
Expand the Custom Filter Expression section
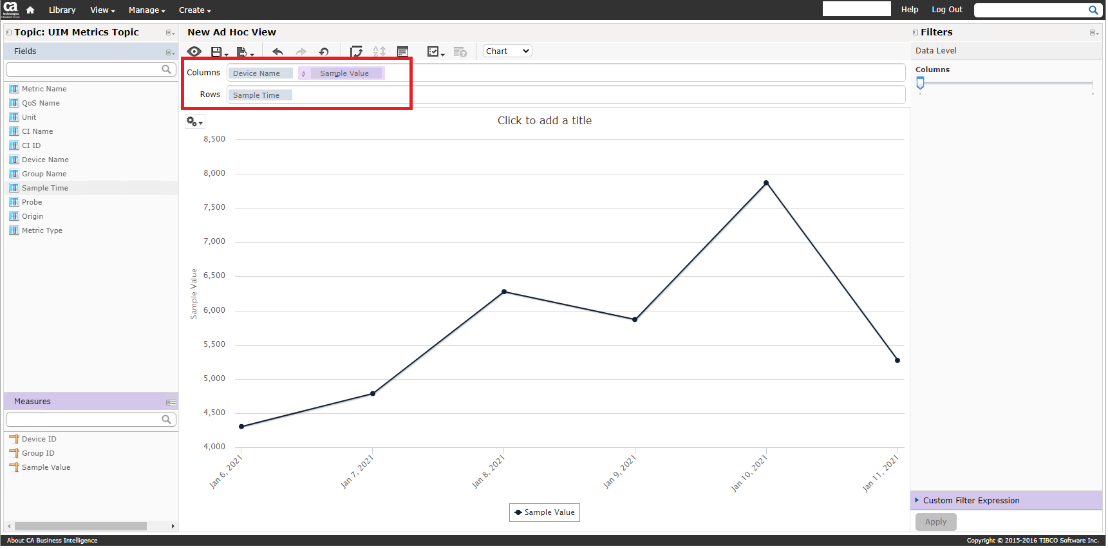[971, 500]
